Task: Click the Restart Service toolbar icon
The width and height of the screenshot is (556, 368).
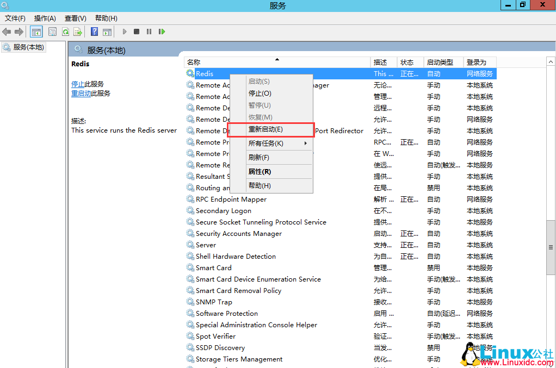Action: 162,32
